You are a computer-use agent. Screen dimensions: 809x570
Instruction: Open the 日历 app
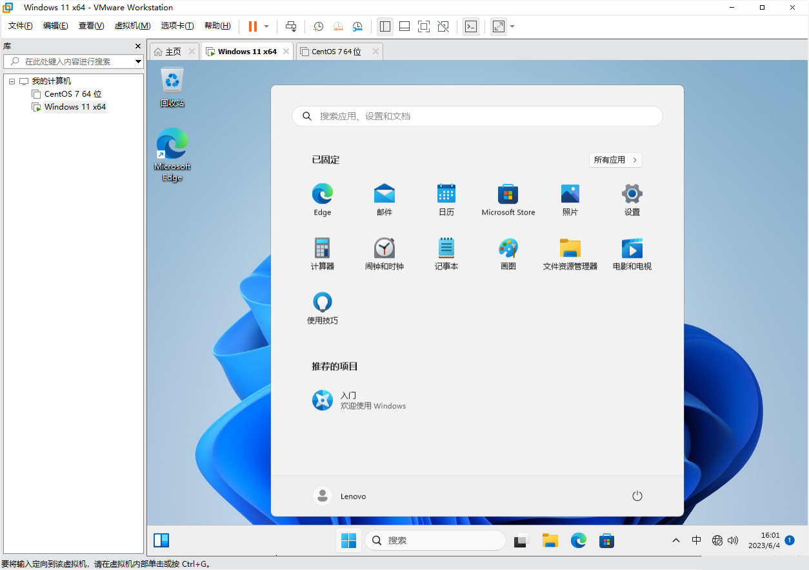(446, 199)
